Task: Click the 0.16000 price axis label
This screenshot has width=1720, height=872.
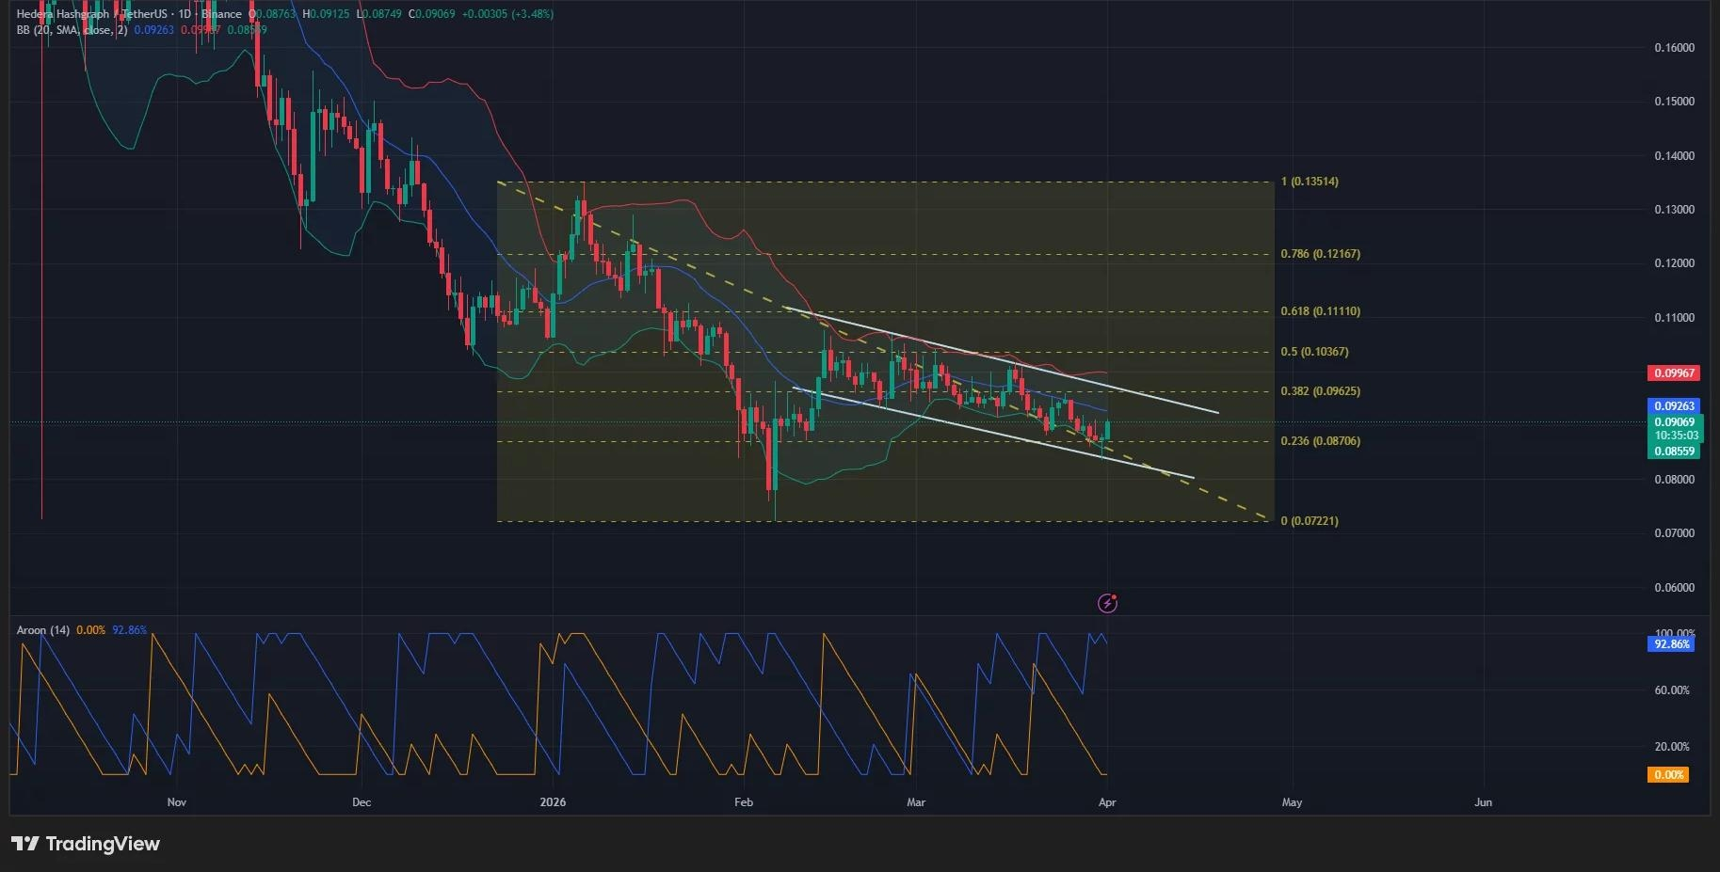Action: (1674, 48)
